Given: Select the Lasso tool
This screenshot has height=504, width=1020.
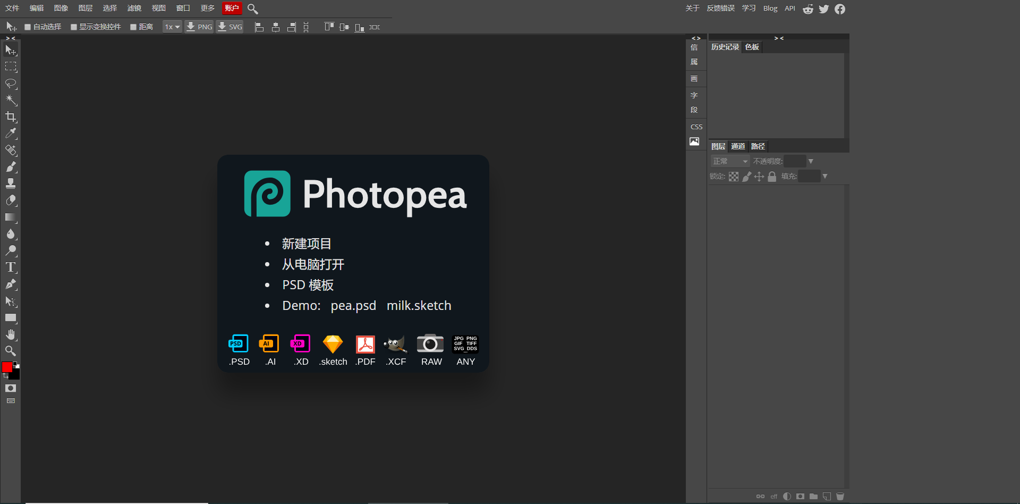Looking at the screenshot, I should point(11,83).
